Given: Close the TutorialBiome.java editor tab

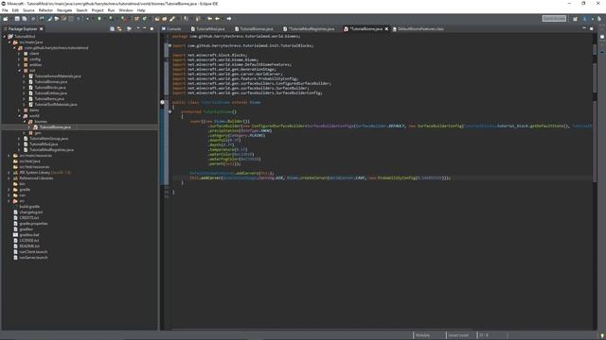Looking at the screenshot, I should pos(386,29).
